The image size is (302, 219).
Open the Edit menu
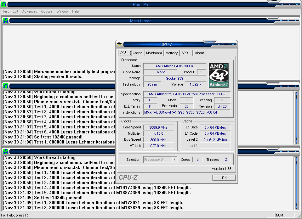pos(15,11)
